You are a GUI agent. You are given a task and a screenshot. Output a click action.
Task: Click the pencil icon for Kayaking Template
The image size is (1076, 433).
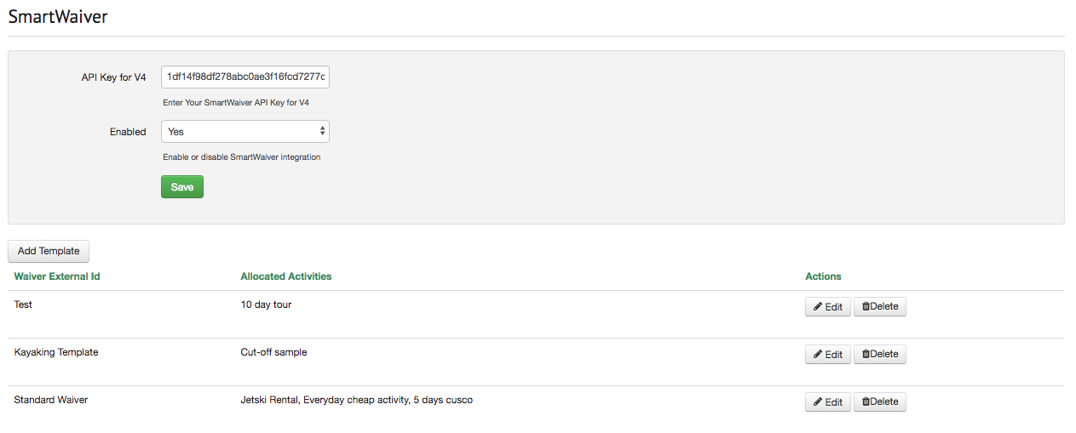click(818, 355)
